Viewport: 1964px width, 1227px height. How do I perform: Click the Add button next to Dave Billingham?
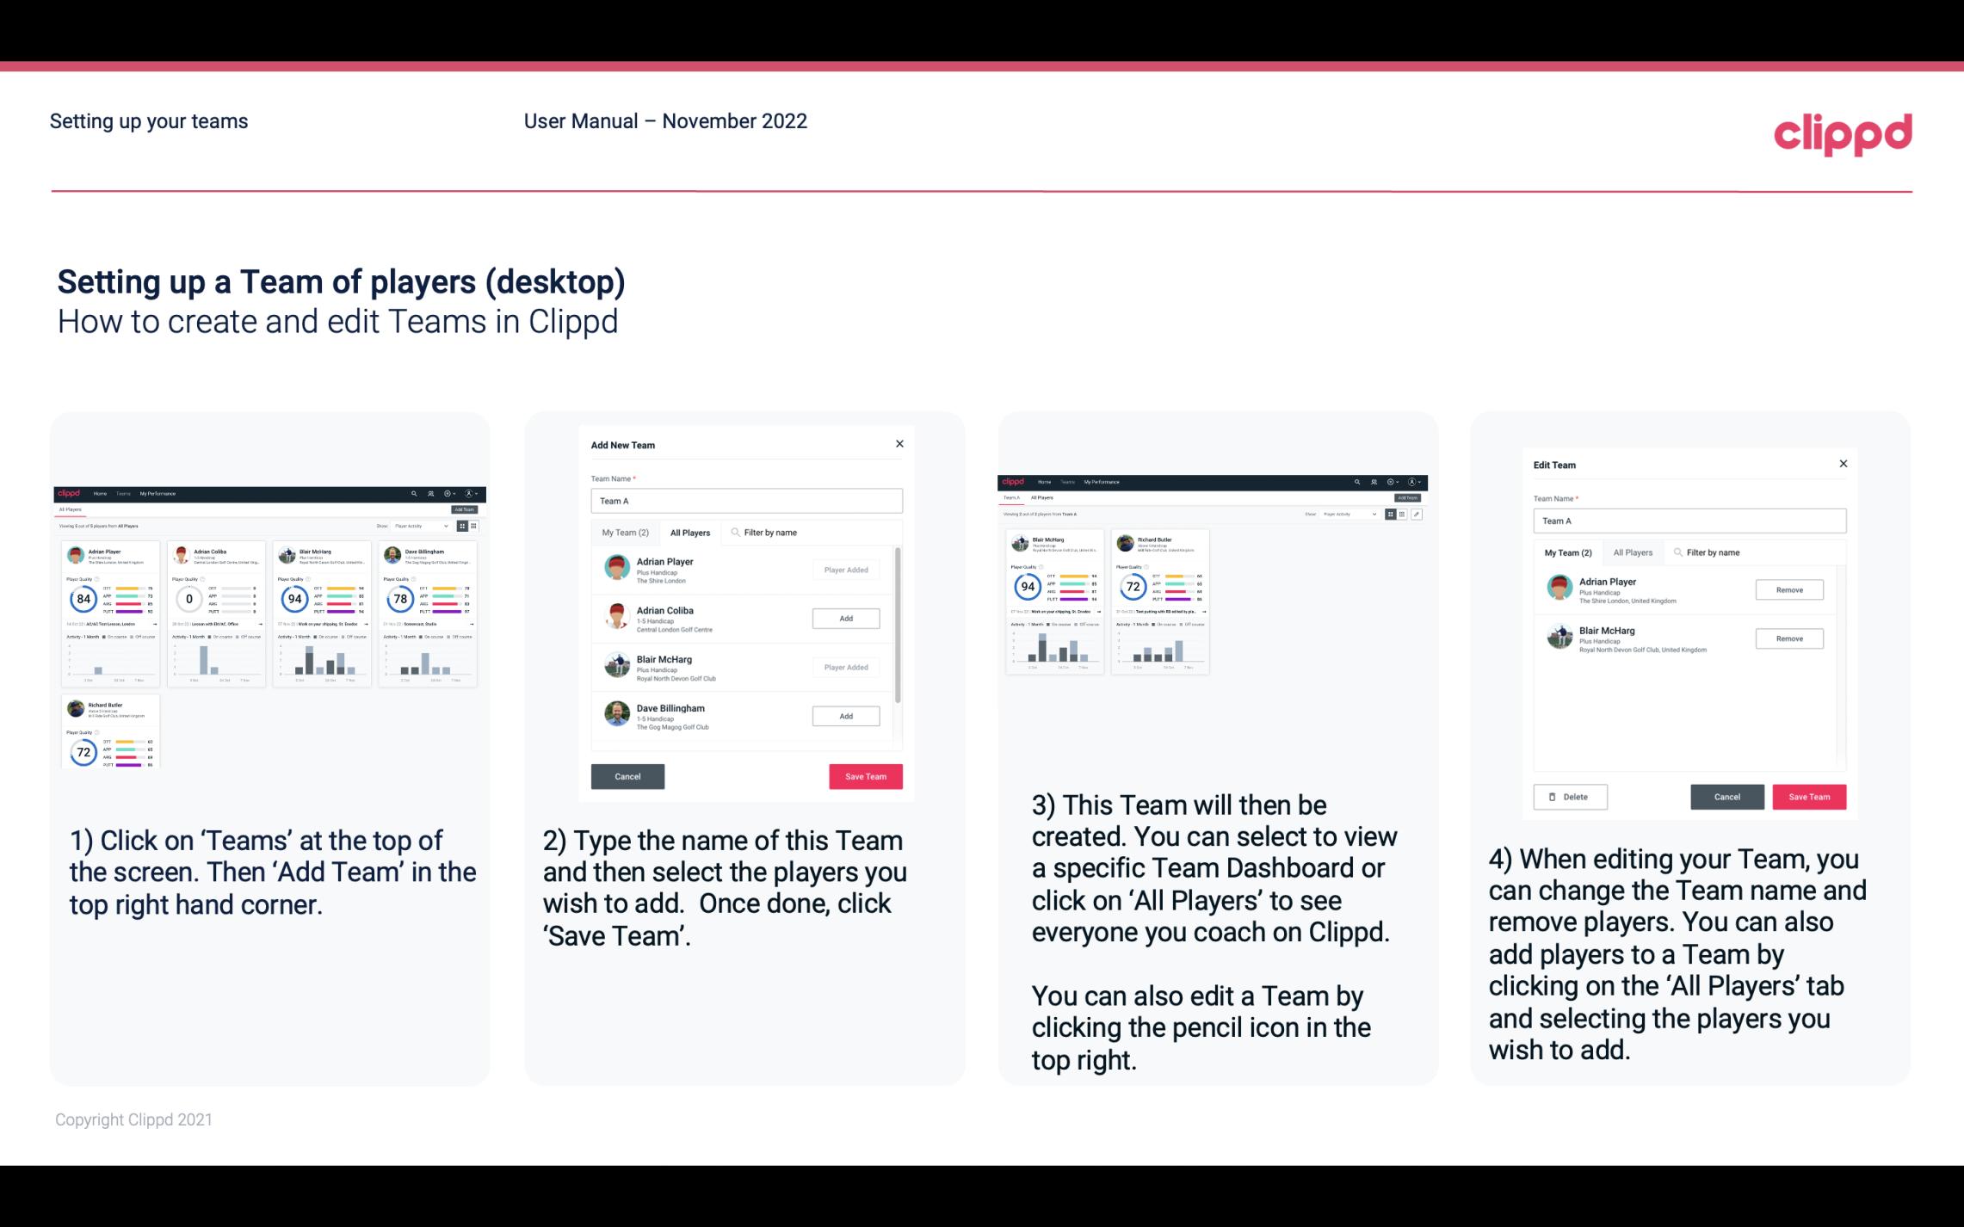[845, 715]
